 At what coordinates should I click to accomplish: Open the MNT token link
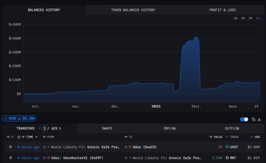coord(233,158)
